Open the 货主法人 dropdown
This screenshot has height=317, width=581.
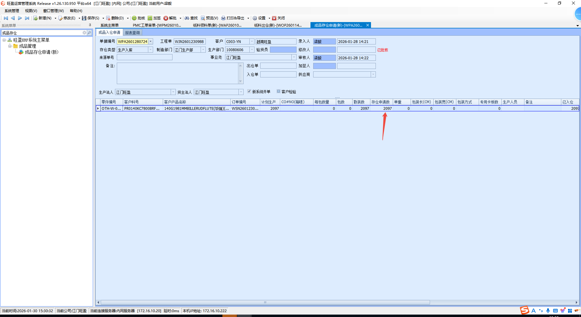[241, 92]
